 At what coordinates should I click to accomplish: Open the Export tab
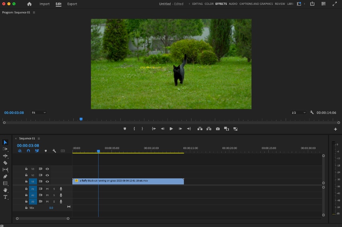click(x=72, y=4)
